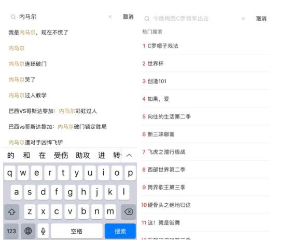Switch keyboard language with the globe key
The image size is (292, 243).
pyautogui.click(x=28, y=231)
